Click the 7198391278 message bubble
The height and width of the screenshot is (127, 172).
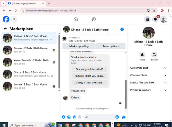tap(78, 91)
